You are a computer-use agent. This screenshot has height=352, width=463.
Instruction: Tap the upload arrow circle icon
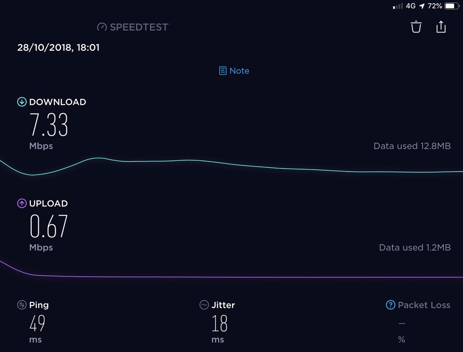[22, 204]
